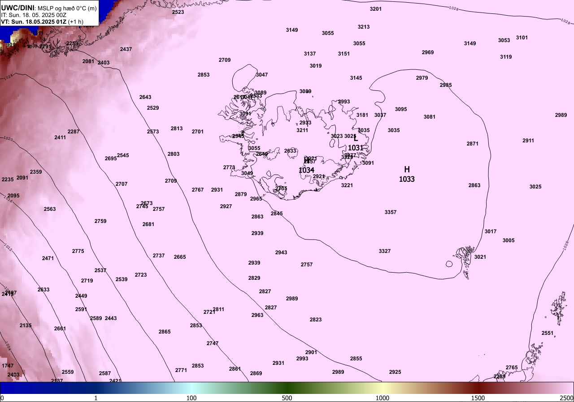The width and height of the screenshot is (574, 402).
Task: Click the 2747 height value
Action: [x=213, y=343]
